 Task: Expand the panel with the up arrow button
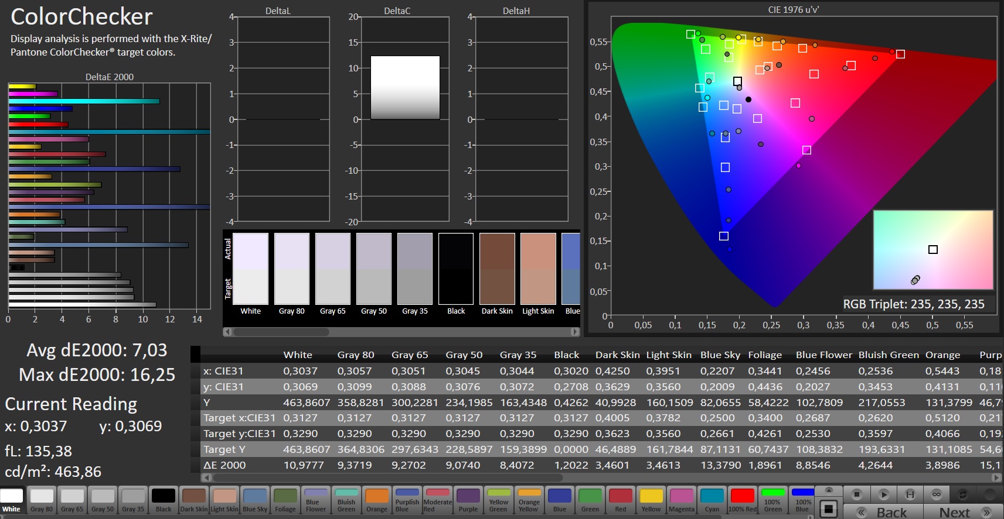[x=828, y=490]
